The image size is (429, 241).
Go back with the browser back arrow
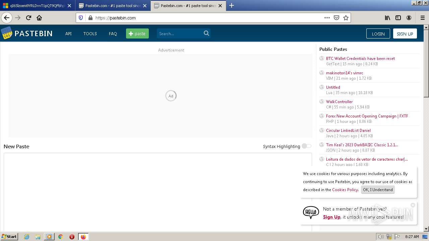coord(7,18)
